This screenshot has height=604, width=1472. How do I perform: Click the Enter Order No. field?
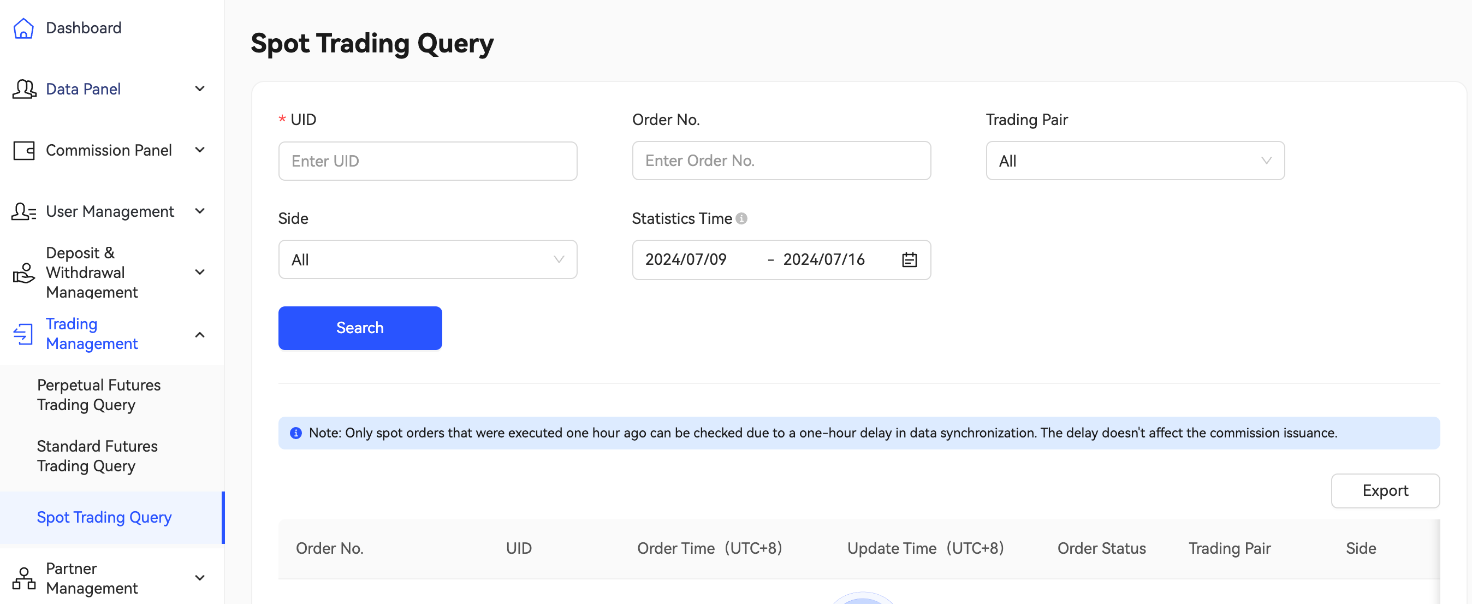781,161
